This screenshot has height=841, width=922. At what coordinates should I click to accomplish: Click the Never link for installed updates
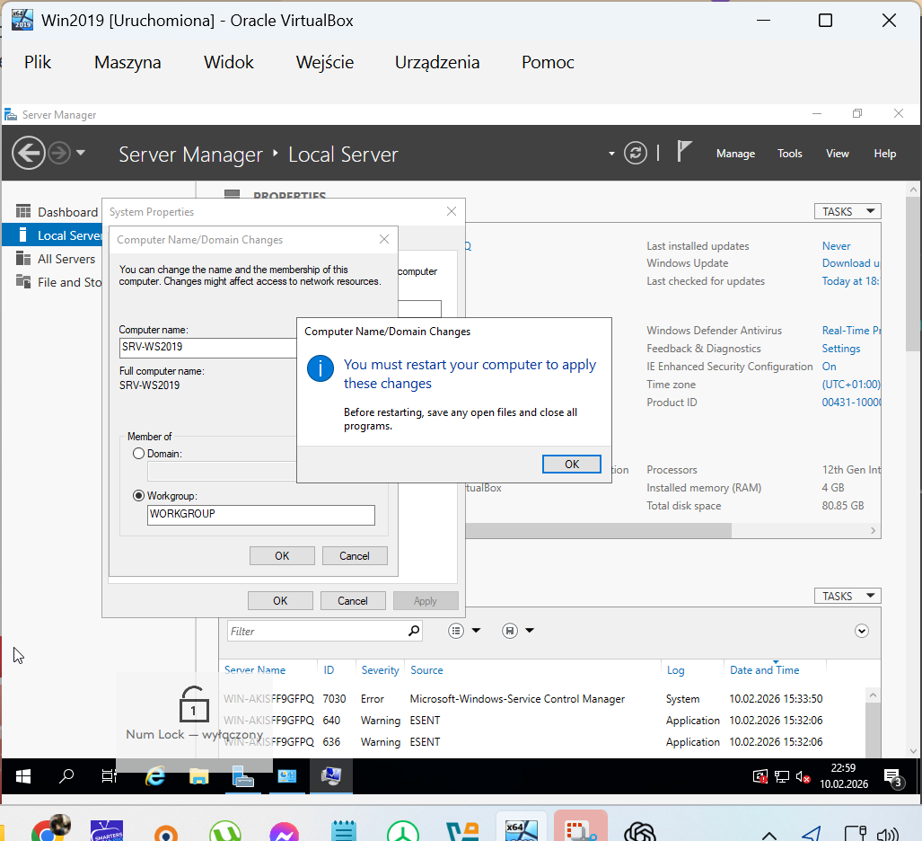tap(836, 246)
